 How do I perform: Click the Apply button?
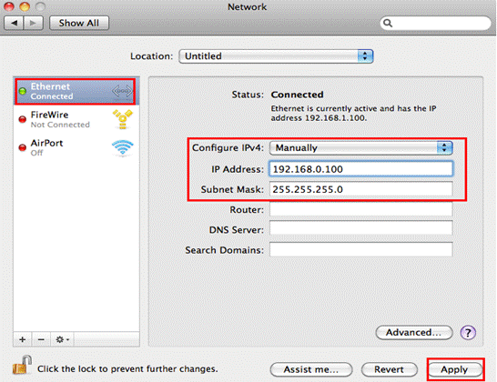tap(454, 369)
